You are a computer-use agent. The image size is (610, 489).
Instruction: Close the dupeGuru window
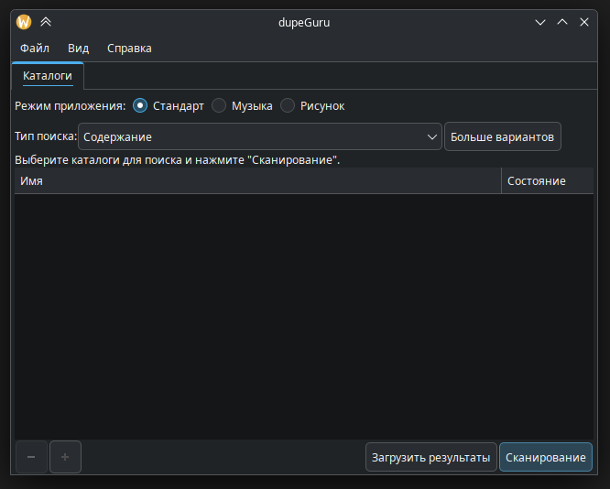tap(584, 23)
